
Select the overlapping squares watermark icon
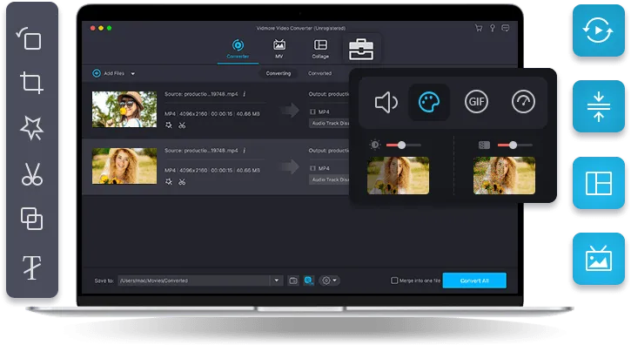[31, 219]
